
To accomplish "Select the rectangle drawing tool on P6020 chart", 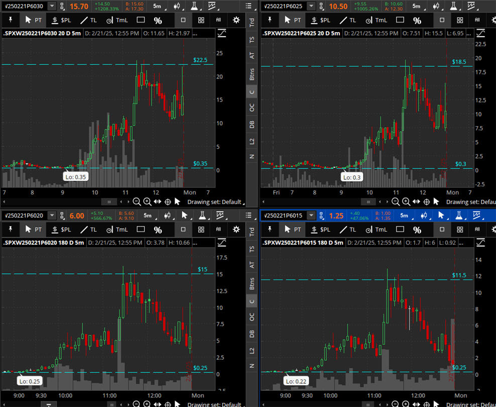I will point(141,229).
